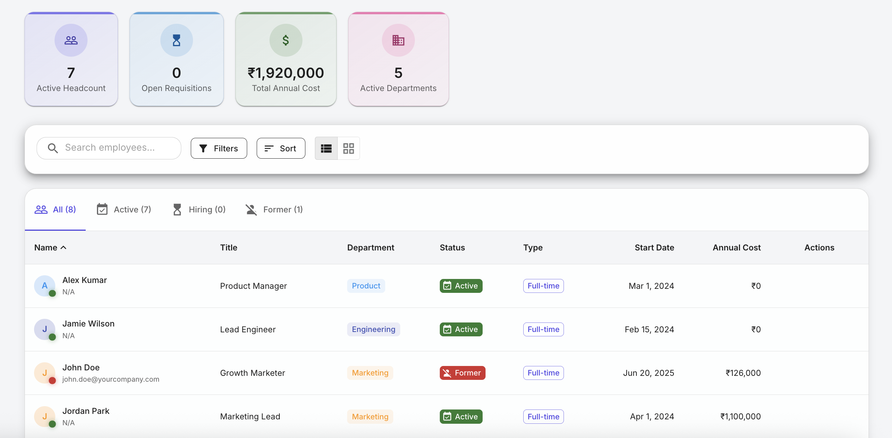Click the Product department tag

[x=366, y=286]
